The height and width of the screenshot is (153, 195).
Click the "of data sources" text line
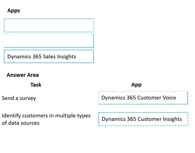[21, 123]
